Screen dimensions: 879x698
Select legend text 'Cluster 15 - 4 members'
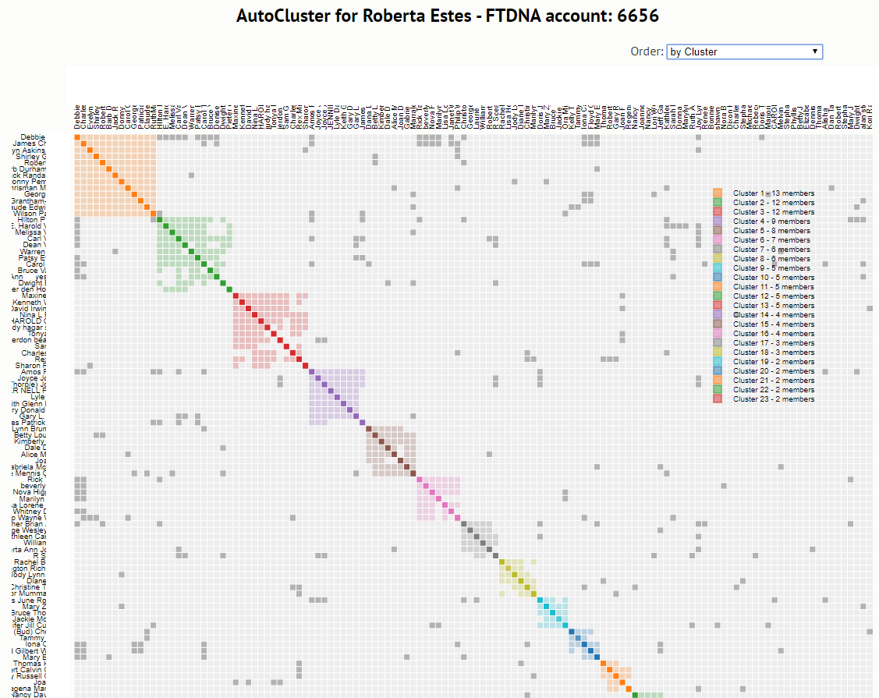(x=774, y=324)
